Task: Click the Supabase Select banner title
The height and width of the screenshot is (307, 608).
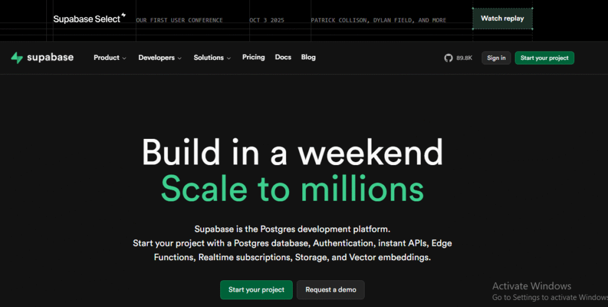Action: [x=86, y=19]
